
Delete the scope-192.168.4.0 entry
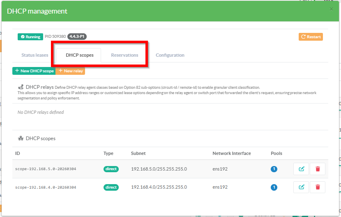[317, 187]
